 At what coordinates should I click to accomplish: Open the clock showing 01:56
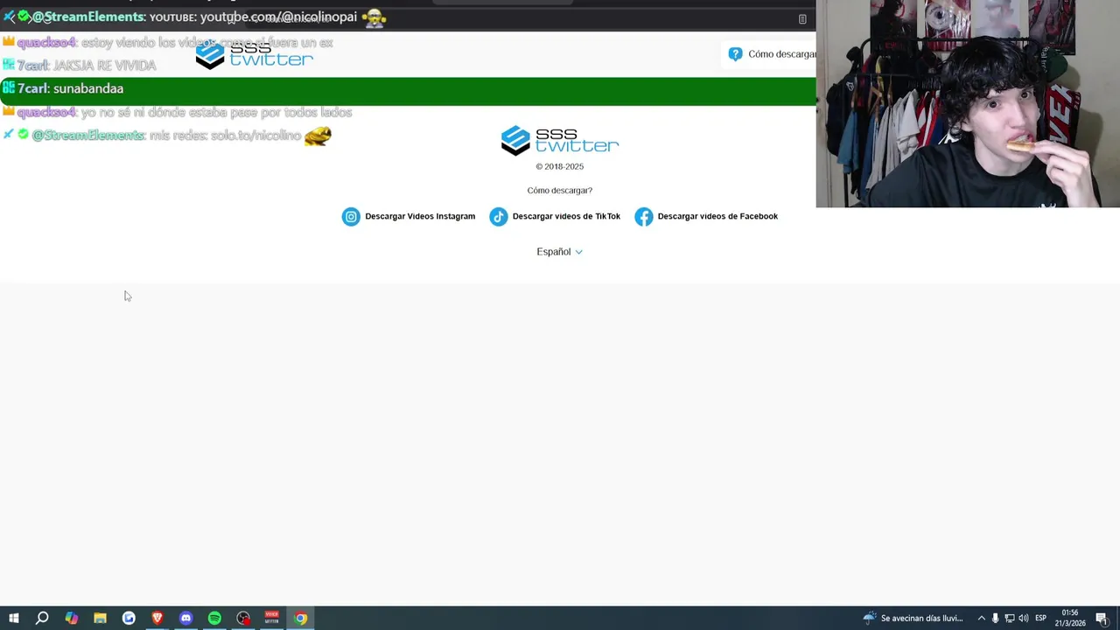tap(1070, 618)
